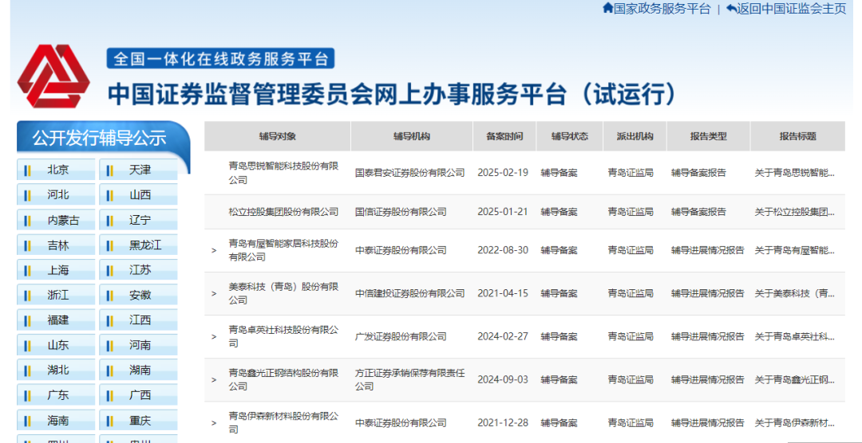Screen dimensions: 862x443
Task: Expand the 青岛卓英社科技 row arrow
Action: (214, 336)
